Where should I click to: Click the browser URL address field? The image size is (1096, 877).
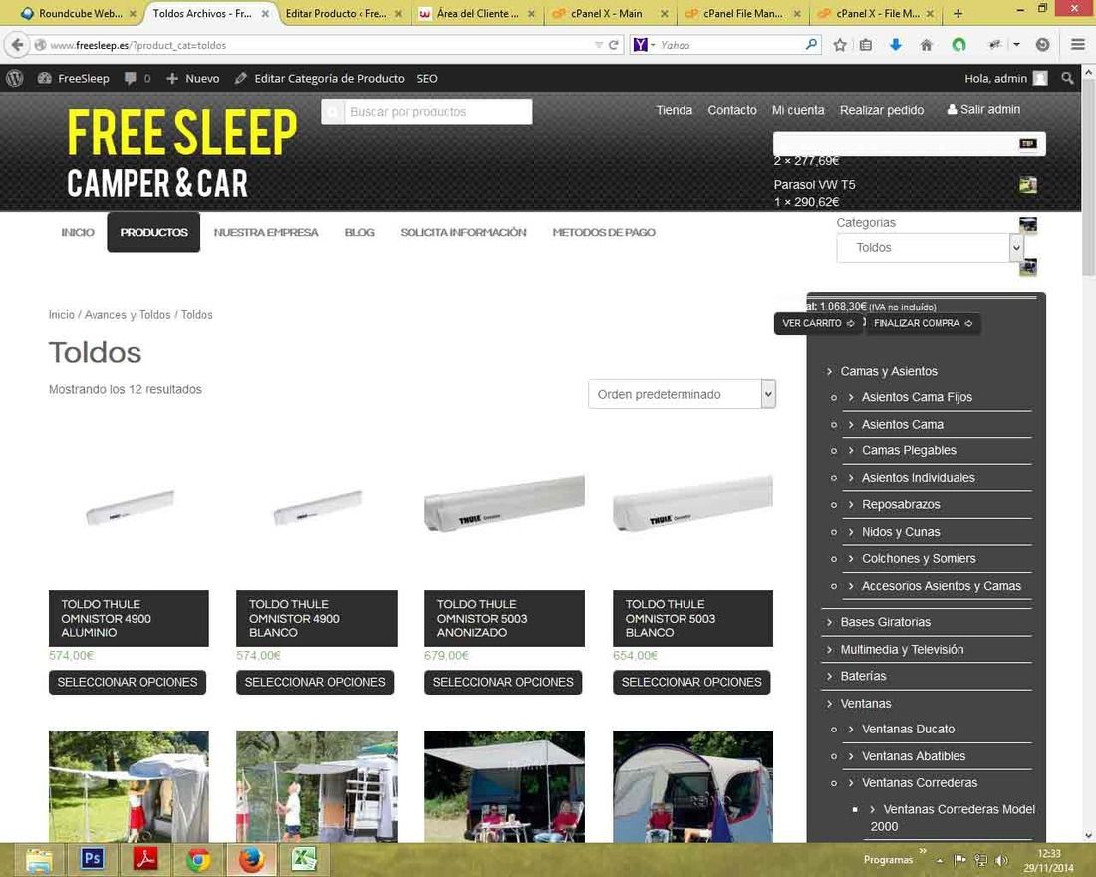(x=315, y=45)
